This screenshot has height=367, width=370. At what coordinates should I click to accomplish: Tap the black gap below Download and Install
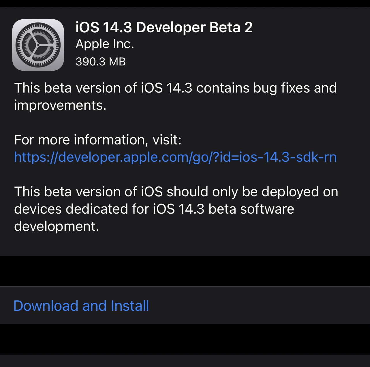click(x=185, y=339)
